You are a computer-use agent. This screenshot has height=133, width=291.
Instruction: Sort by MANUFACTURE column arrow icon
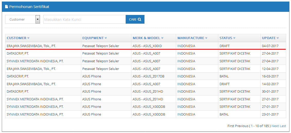click(206, 38)
